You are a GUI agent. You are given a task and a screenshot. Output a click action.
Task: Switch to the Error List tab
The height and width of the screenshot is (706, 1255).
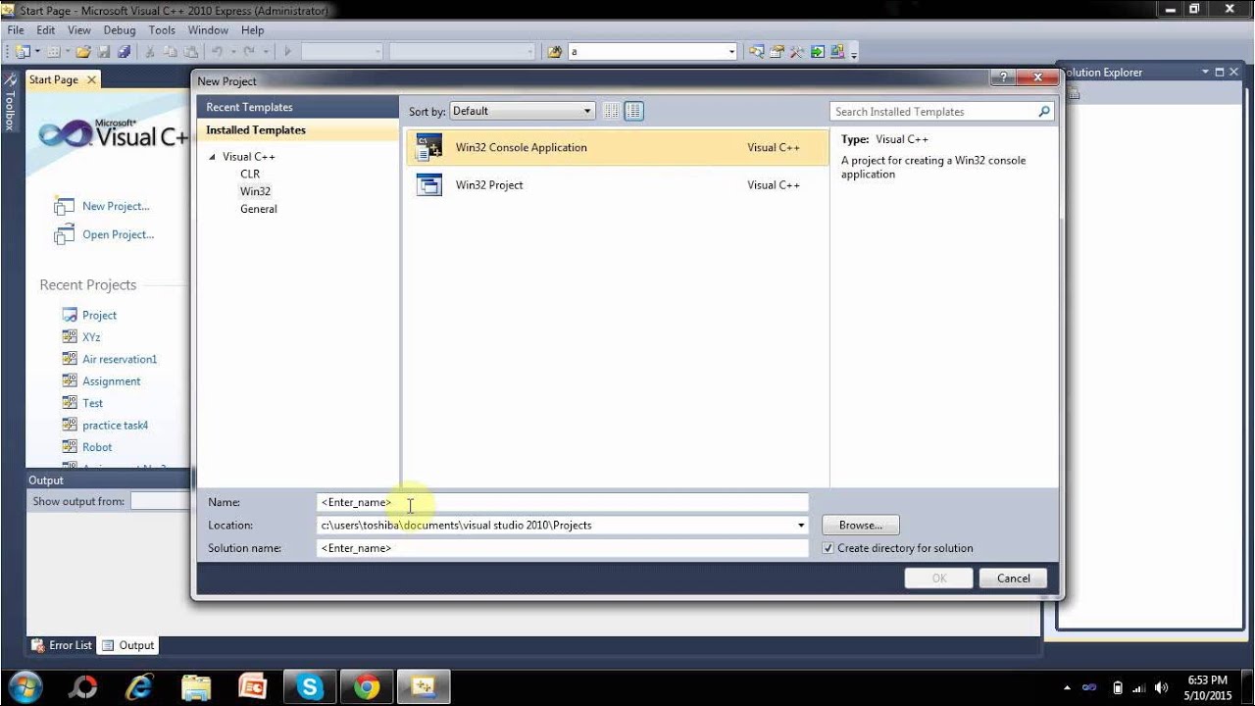(62, 645)
